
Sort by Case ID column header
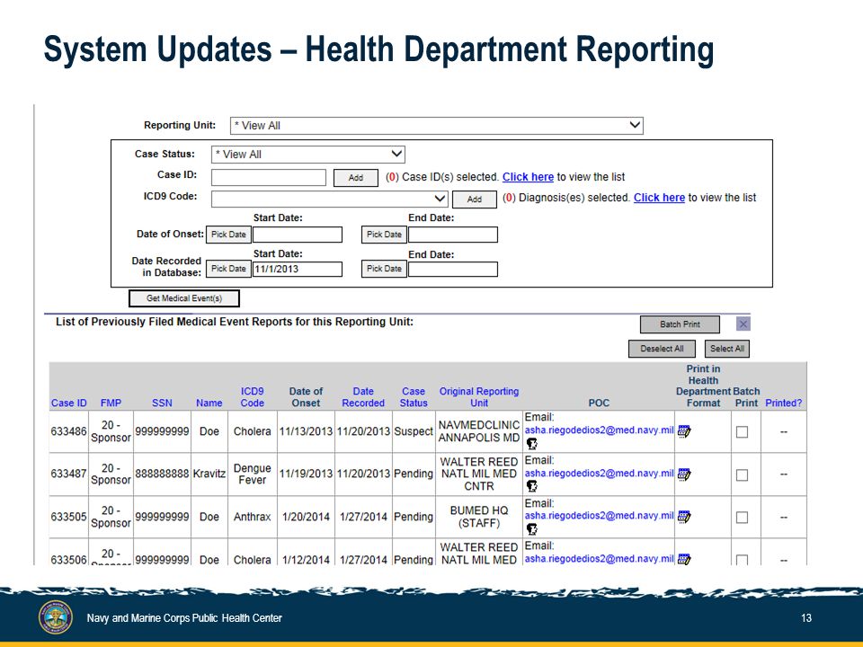click(x=69, y=403)
